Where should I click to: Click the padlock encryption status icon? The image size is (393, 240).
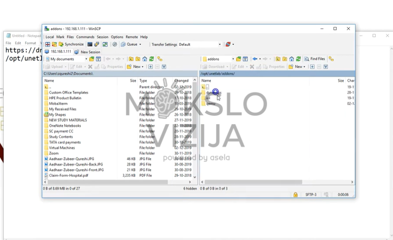pos(296,194)
